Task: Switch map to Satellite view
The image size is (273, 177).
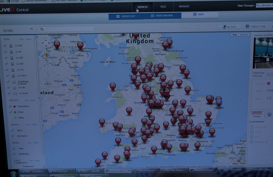Action: click(x=244, y=35)
